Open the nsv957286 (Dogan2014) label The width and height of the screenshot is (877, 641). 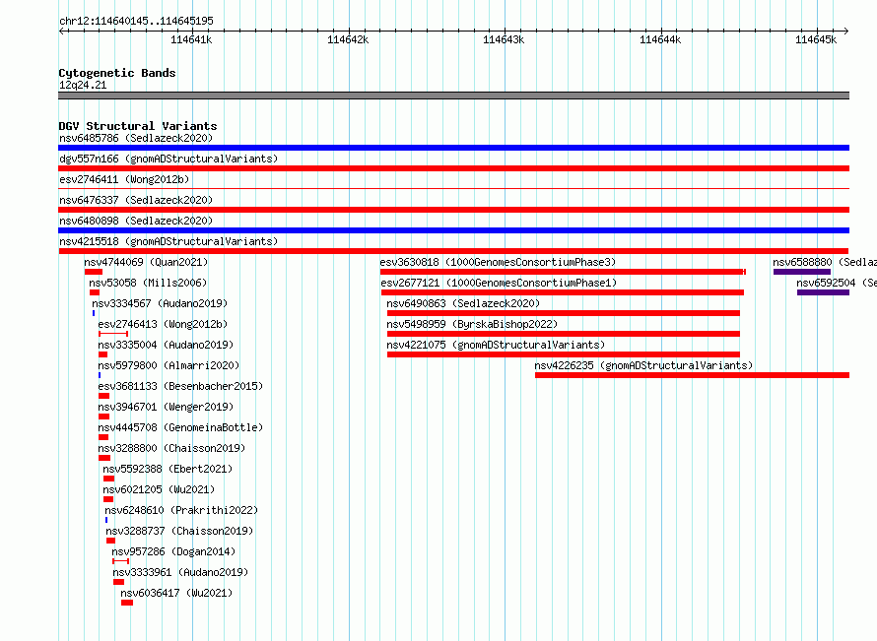click(x=173, y=551)
